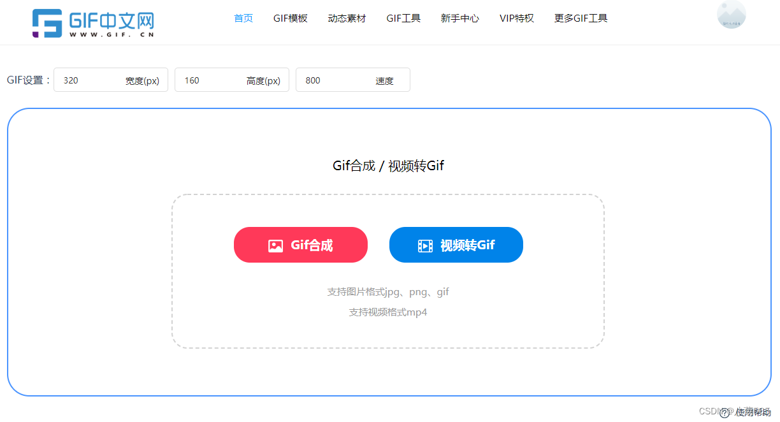This screenshot has width=780, height=422.
Task: Open the GIF工具 section
Action: 403,18
